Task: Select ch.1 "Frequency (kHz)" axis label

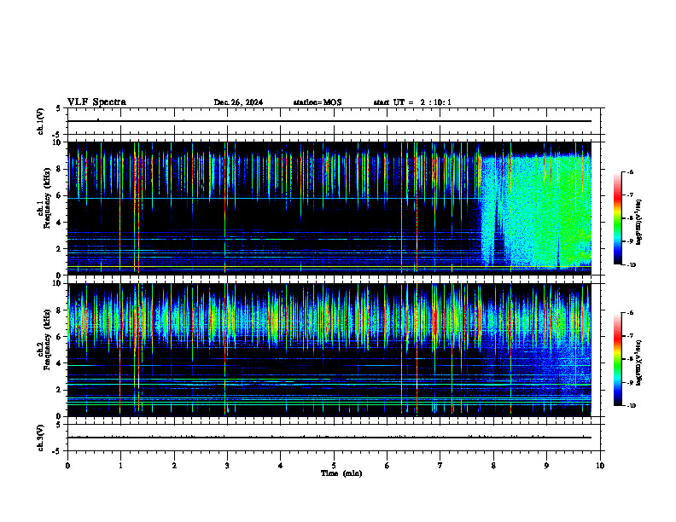Action: pyautogui.click(x=49, y=198)
